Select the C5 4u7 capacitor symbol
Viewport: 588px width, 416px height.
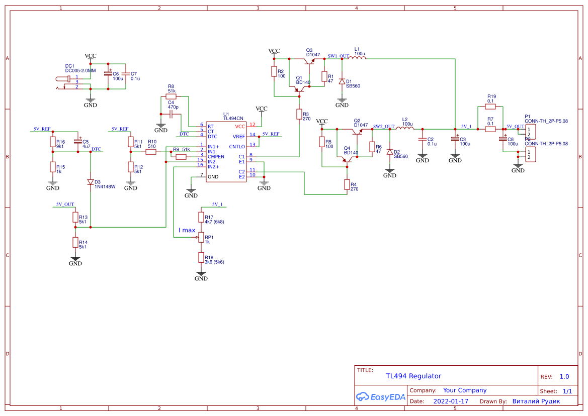[x=78, y=141]
